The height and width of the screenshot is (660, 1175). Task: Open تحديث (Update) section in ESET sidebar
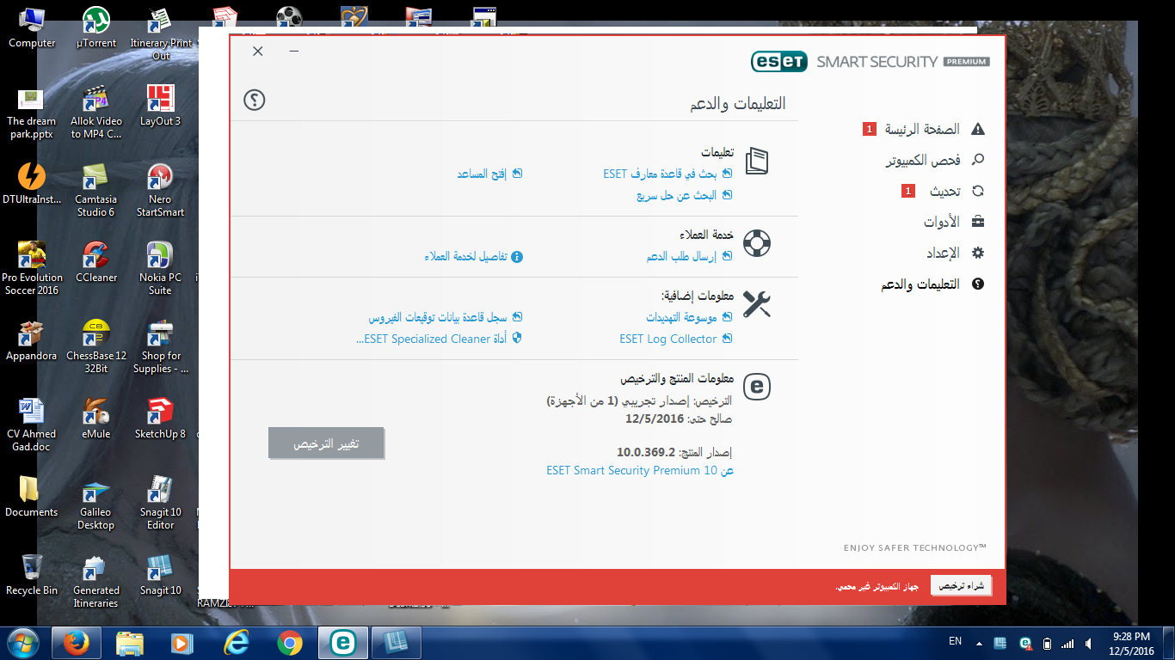point(943,192)
